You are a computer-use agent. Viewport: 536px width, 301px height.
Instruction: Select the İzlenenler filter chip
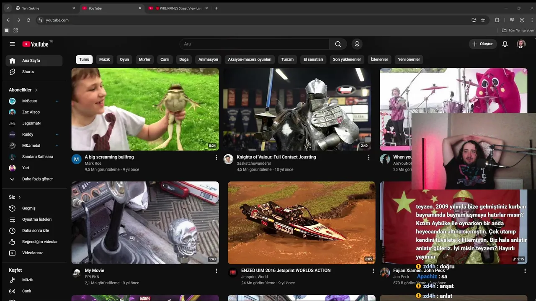click(379, 59)
